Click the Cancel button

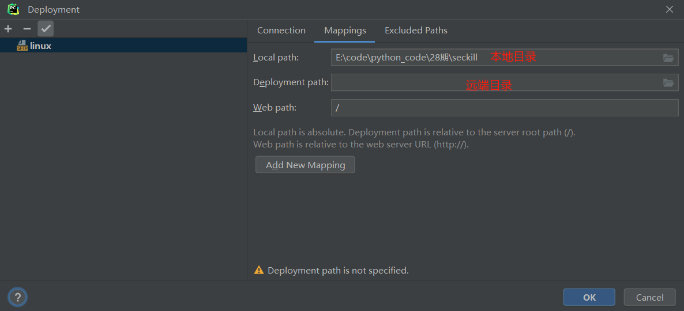coord(649,297)
